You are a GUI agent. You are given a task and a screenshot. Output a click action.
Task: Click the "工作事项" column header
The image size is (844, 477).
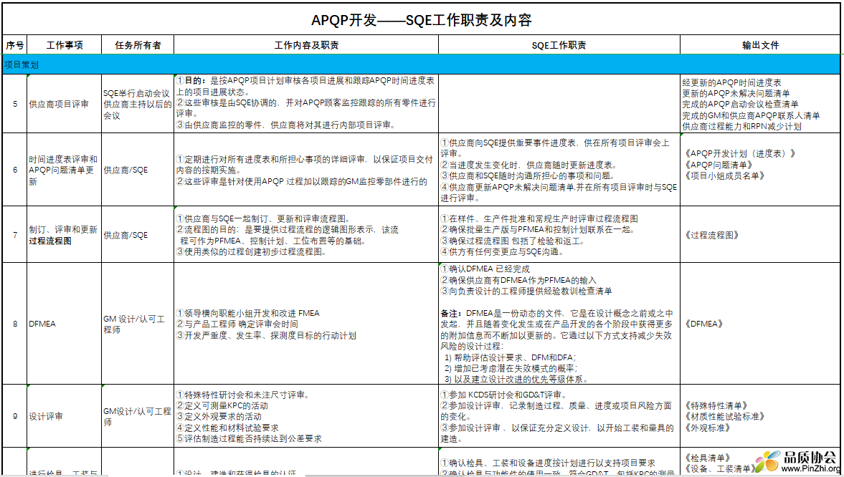[64, 45]
